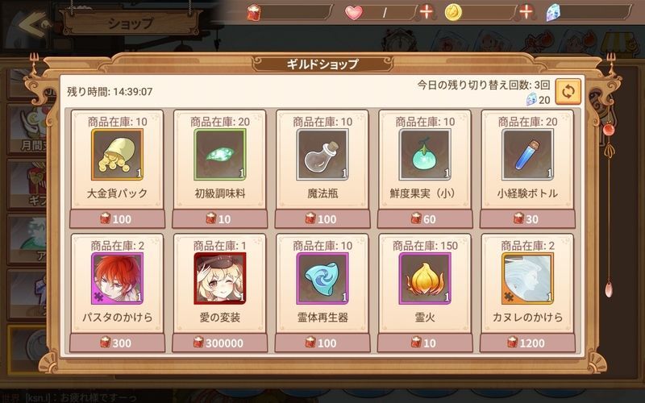This screenshot has height=403, width=645.
Task: Click the shop refresh arrows button
Action: [x=568, y=92]
